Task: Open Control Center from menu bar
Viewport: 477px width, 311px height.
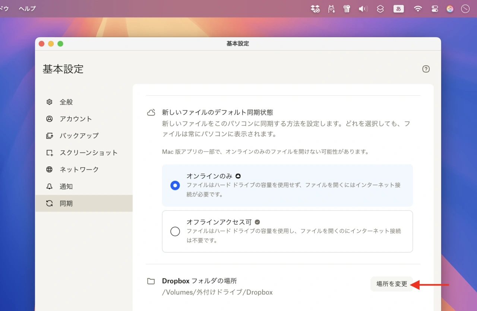Action: [x=435, y=9]
